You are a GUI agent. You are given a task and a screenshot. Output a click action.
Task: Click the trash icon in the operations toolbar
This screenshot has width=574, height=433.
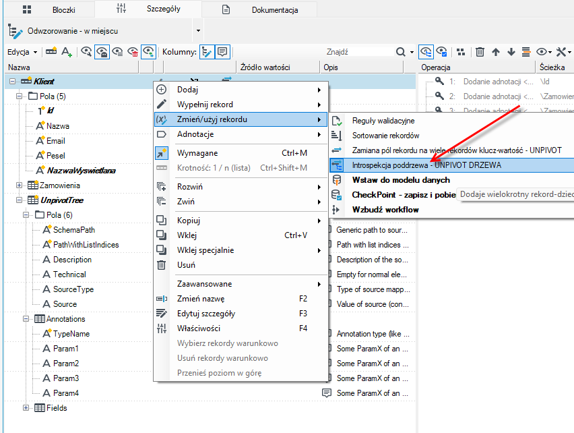tap(480, 52)
